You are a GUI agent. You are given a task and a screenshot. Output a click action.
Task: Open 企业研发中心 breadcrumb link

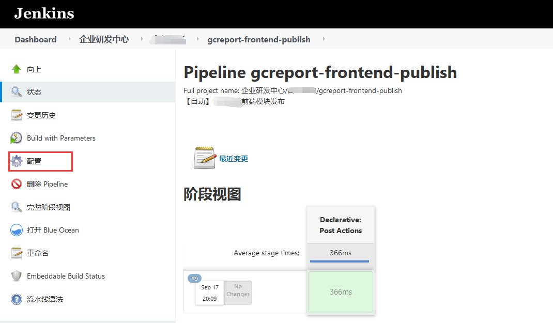pos(104,39)
